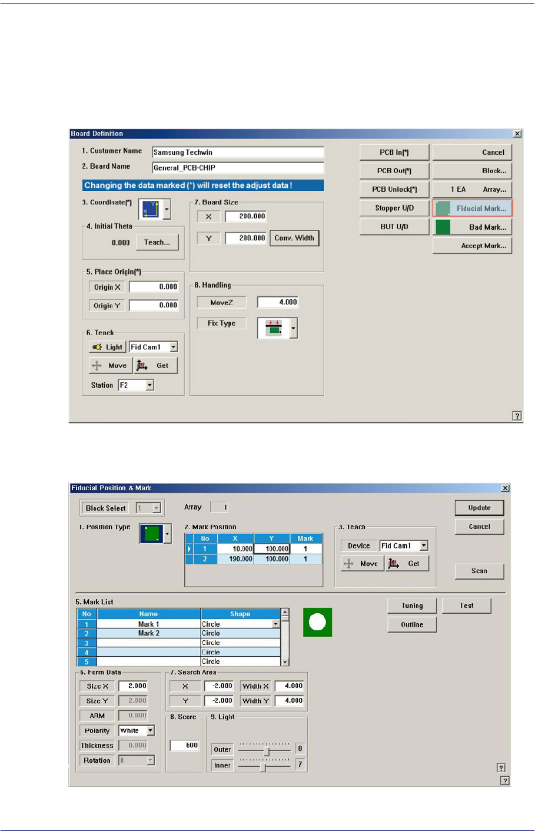Click the Initial Theta Teach button
The width and height of the screenshot is (535, 837).
(x=157, y=242)
